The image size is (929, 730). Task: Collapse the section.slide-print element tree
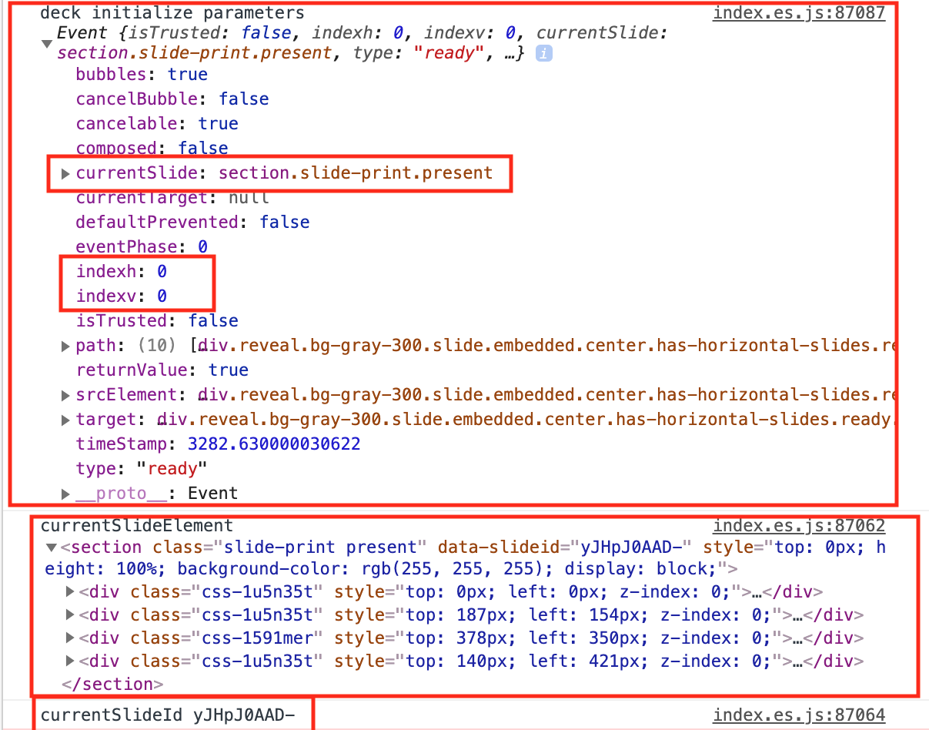50,547
